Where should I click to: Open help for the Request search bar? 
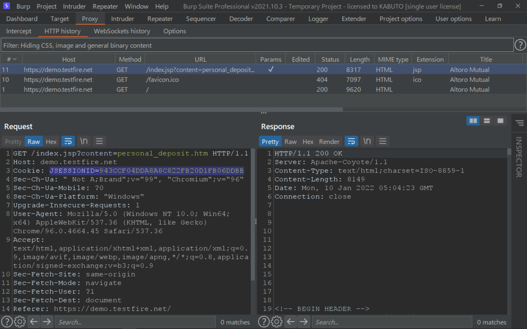tap(7, 322)
